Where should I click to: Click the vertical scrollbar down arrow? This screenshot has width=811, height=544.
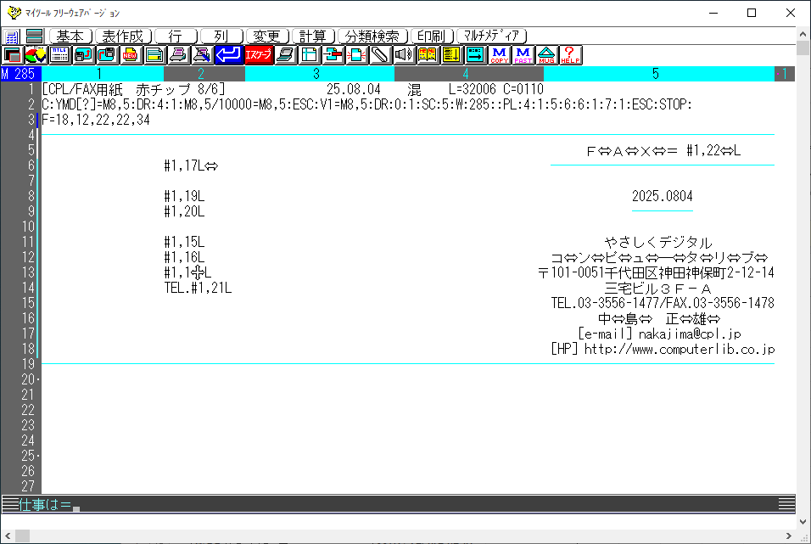point(803,521)
